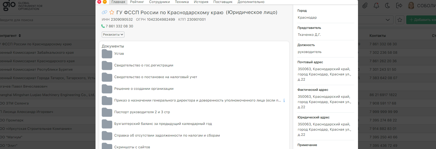Viewport: 436px width, 149px height.
Task: Focus the search field Введите для поиска
Action: click(x=47, y=20)
